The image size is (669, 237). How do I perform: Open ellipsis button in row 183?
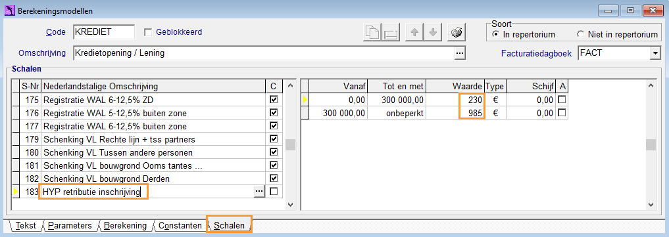point(259,192)
